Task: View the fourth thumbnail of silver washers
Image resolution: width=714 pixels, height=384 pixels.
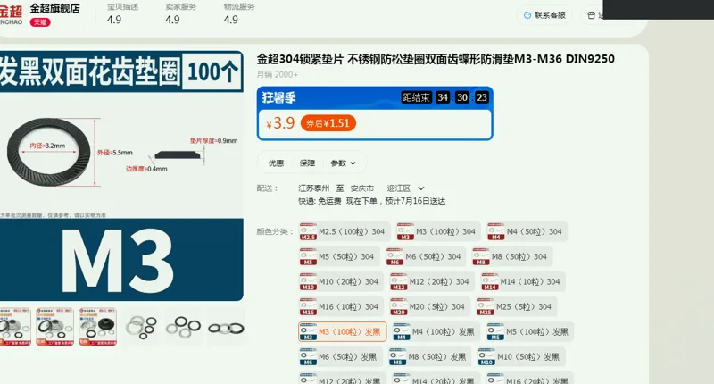Action: pos(141,327)
